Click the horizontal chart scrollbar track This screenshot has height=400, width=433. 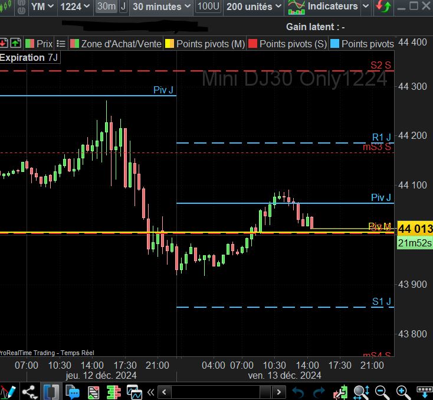221,392
